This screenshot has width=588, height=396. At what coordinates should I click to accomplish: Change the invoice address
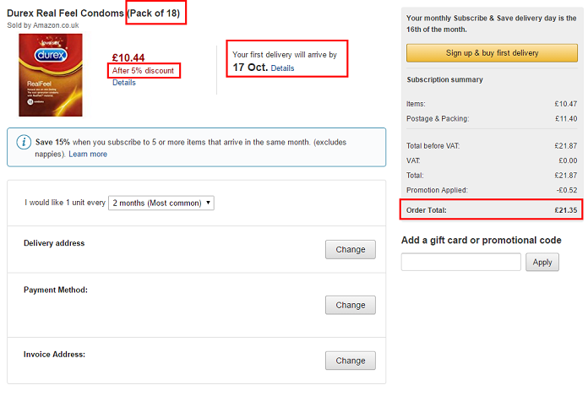(350, 361)
